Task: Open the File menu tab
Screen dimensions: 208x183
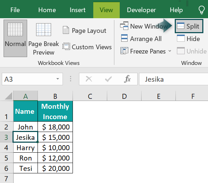Action: coord(15,10)
